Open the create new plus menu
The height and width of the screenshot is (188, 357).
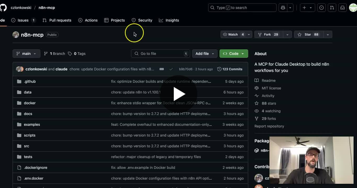(307, 8)
